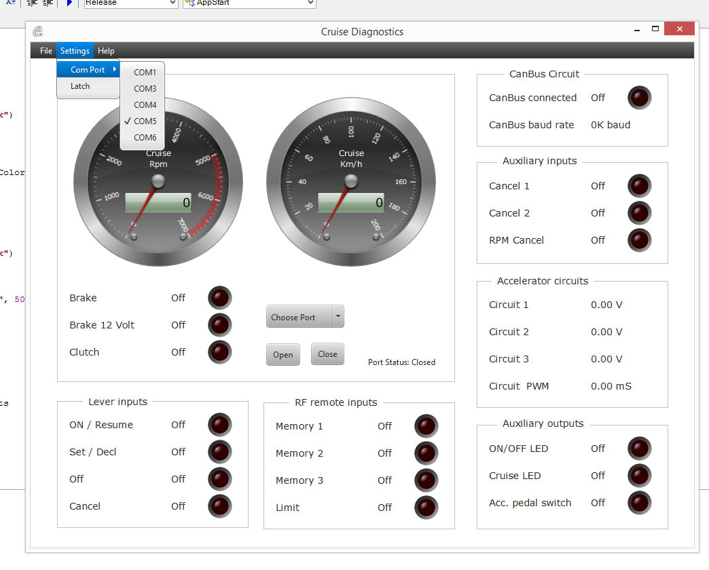Click the Cruise Km/h gauge digital readout
The image size is (709, 570).
[351, 202]
